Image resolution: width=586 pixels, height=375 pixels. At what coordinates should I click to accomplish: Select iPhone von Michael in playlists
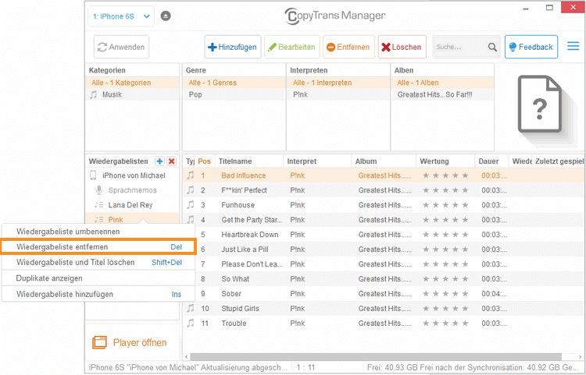coord(132,175)
